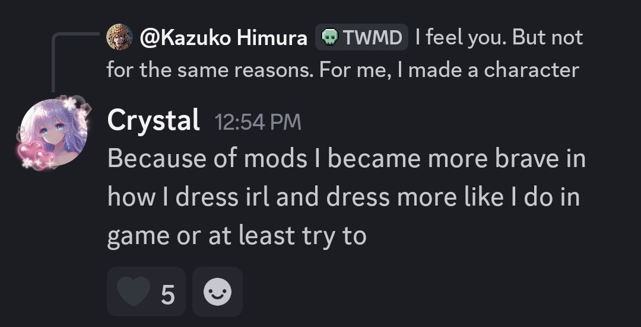Click the Crystal username

(153, 121)
